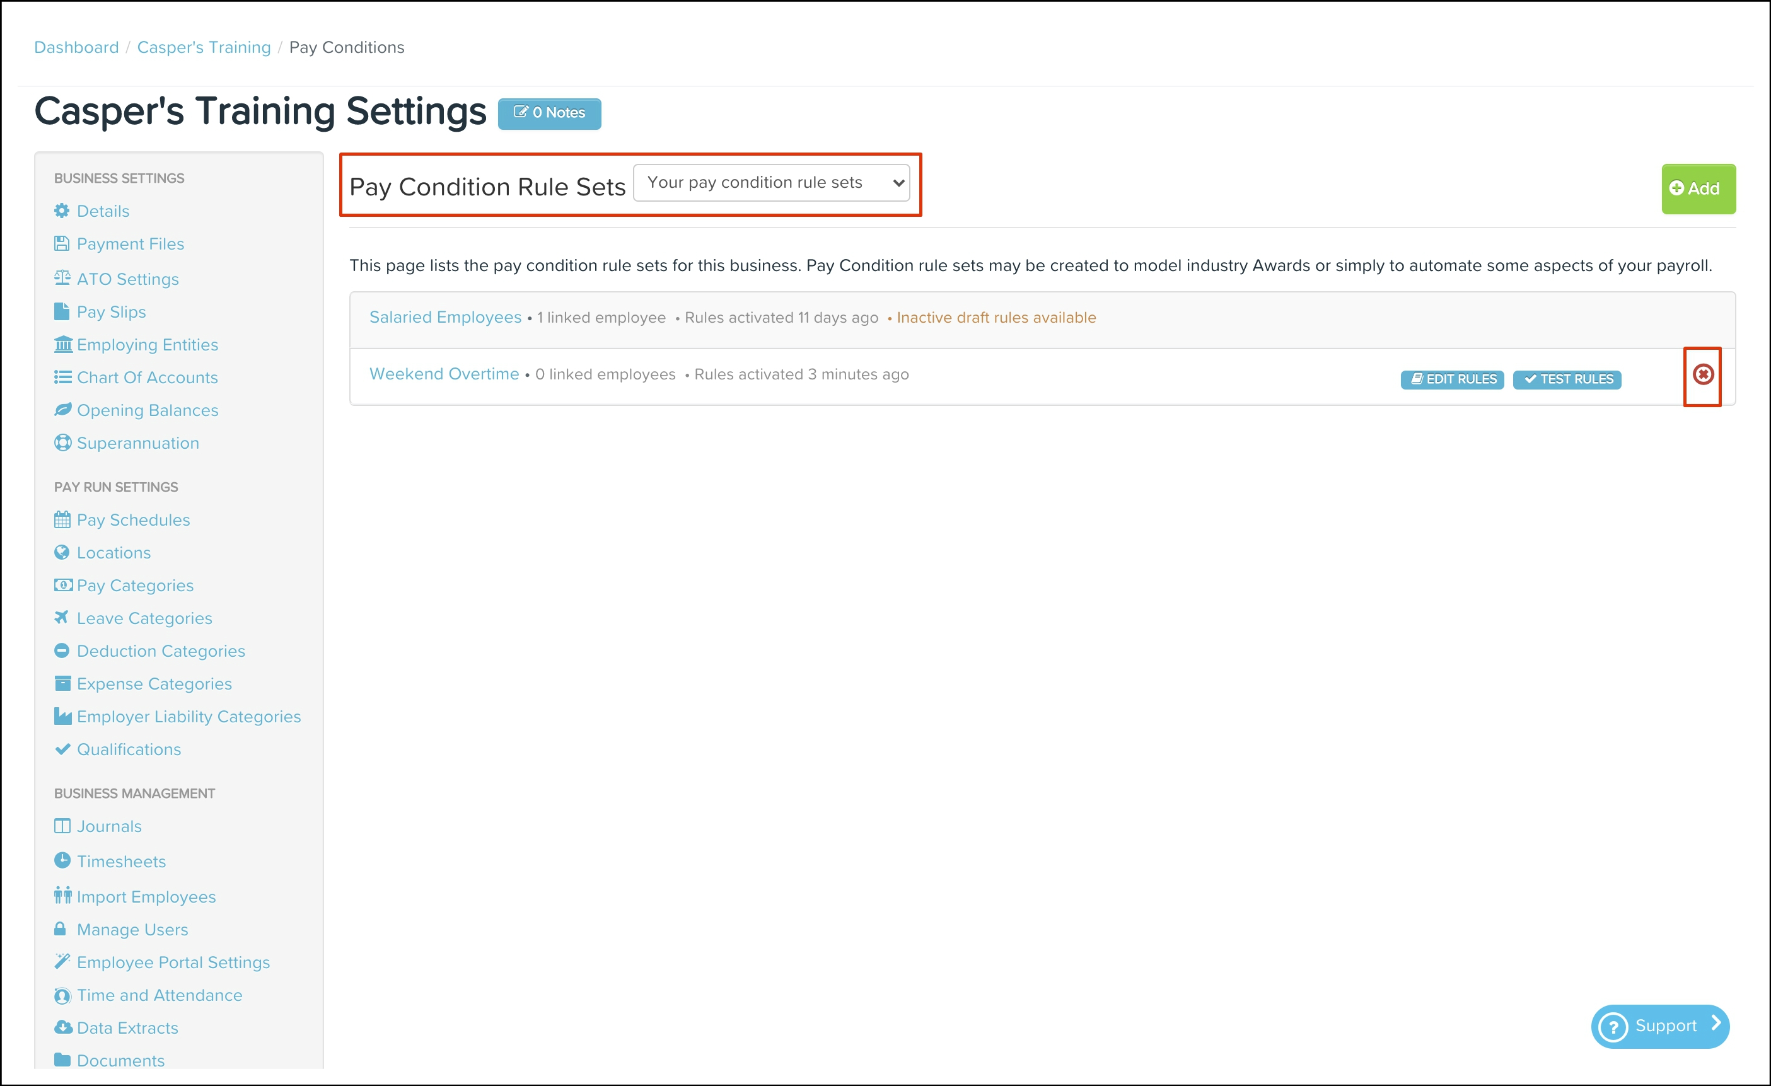
Task: Click the airplane icon beside Leave Categories
Action: [x=62, y=618]
